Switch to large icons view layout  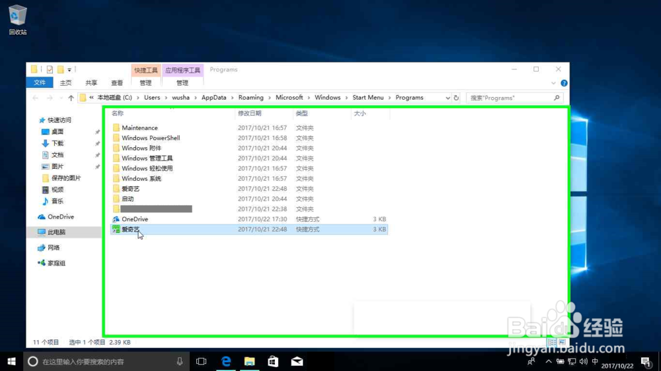562,343
